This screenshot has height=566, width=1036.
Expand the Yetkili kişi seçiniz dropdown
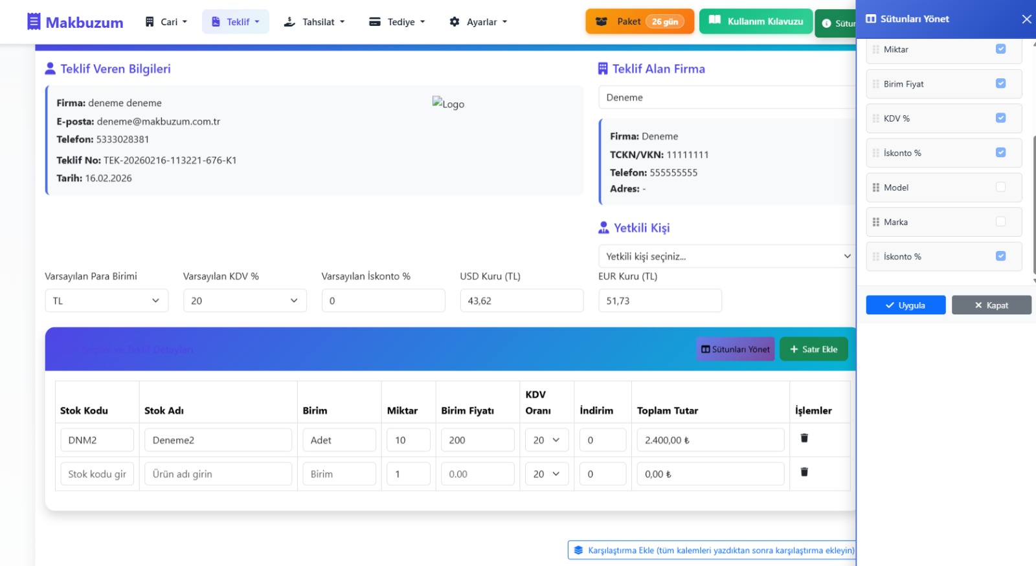(x=726, y=256)
